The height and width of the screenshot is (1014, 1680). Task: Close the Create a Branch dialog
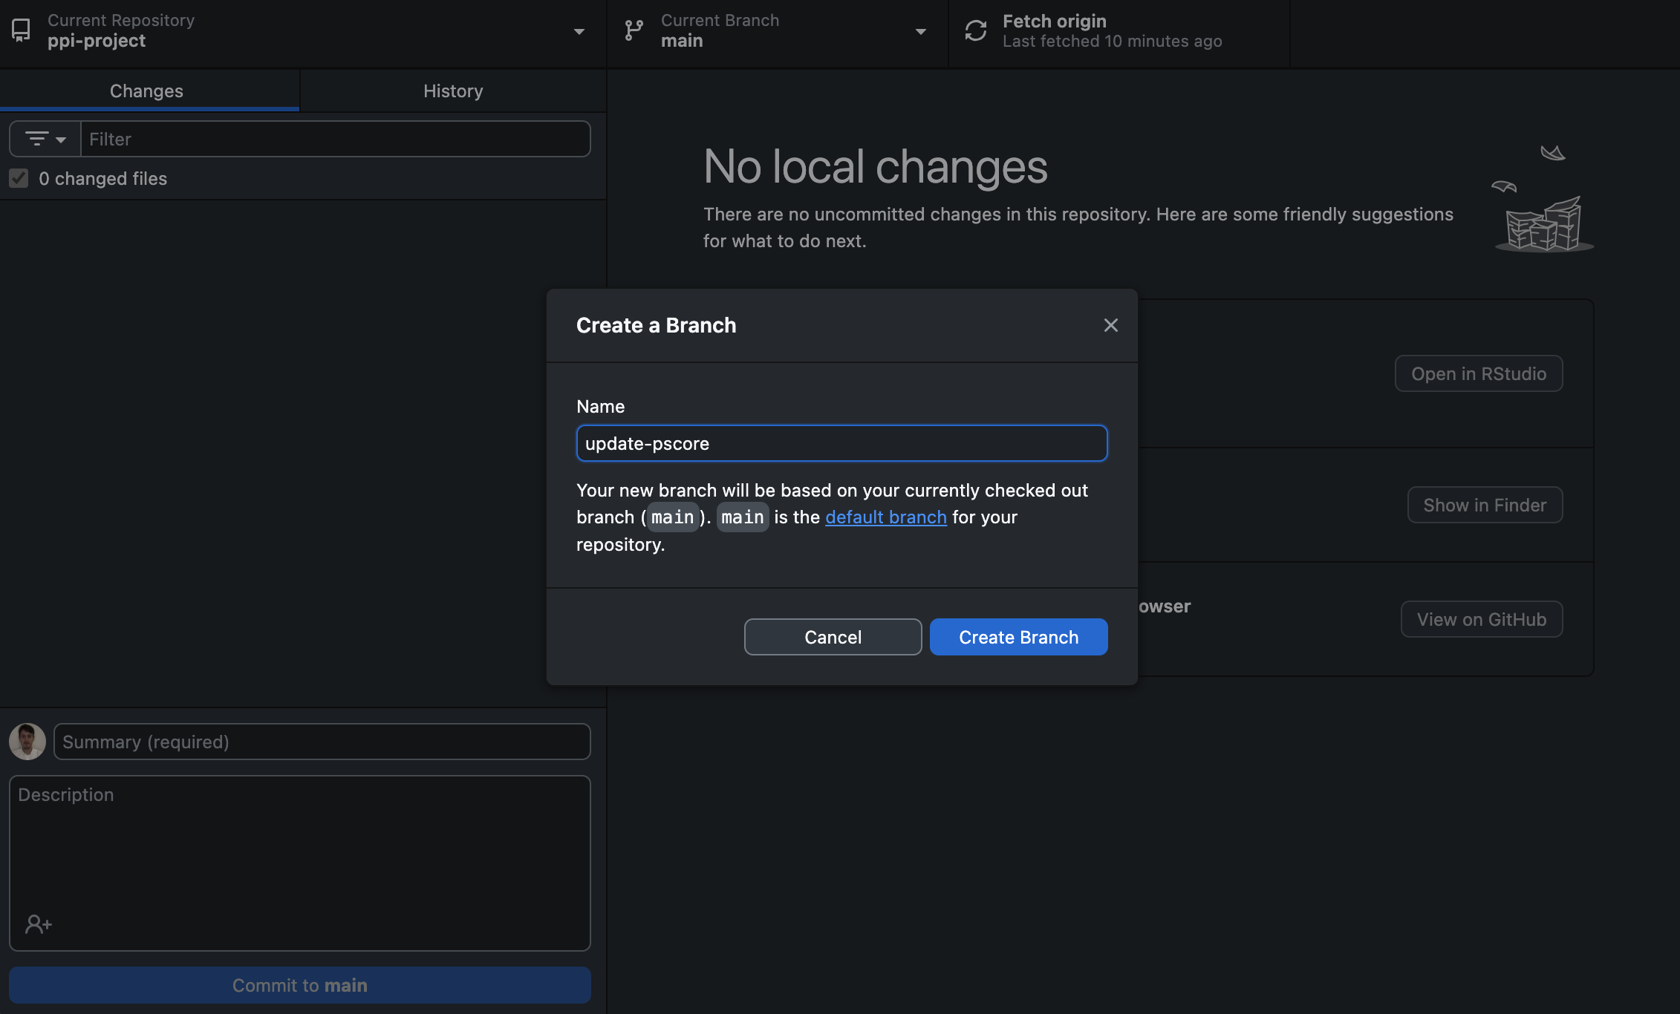coord(1110,325)
